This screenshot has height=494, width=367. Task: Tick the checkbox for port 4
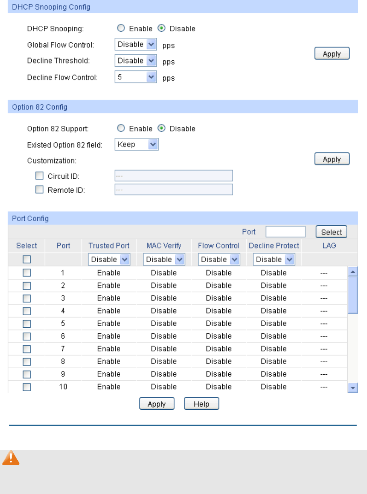(27, 311)
